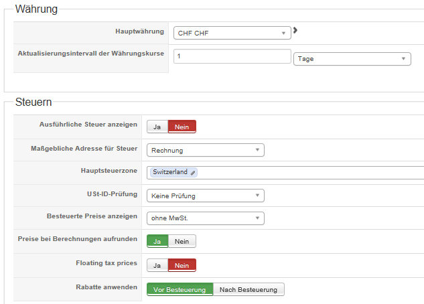The image size is (424, 304).
Task: Expand the Tage interval unit dropdown
Action: click(352, 59)
